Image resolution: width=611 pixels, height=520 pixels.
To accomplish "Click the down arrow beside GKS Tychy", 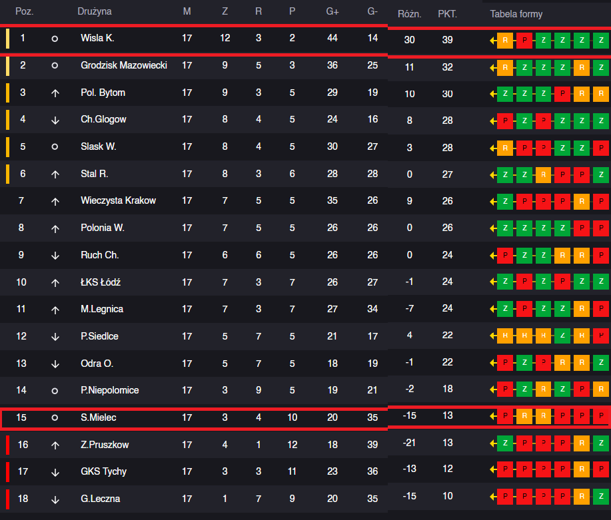I will click(x=55, y=472).
